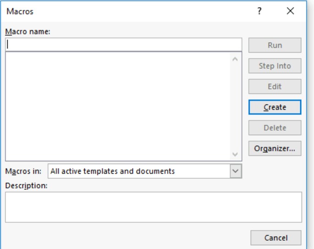This screenshot has width=314, height=249.
Task: Open the 'All active templates and documents' combo box
Action: pyautogui.click(x=138, y=171)
